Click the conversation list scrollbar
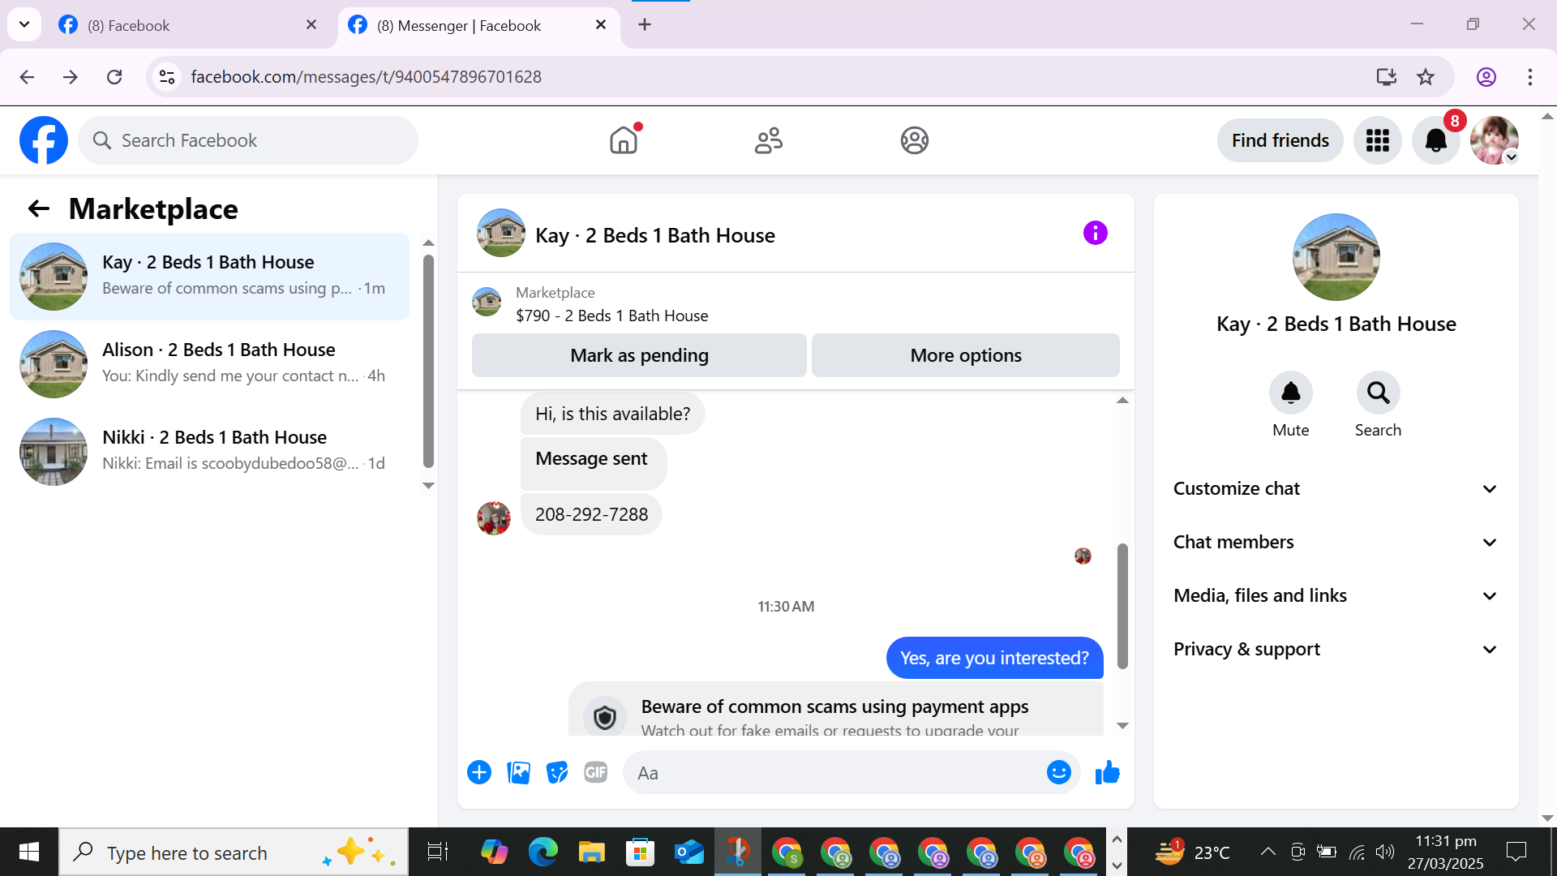The width and height of the screenshot is (1557, 876). pos(428,363)
